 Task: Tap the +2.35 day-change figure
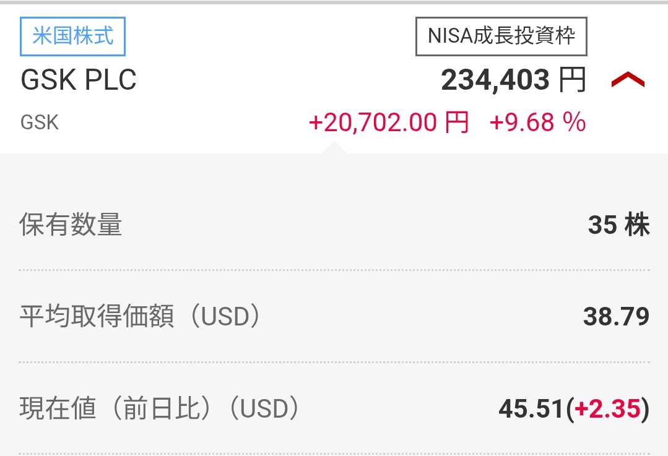coord(607,409)
